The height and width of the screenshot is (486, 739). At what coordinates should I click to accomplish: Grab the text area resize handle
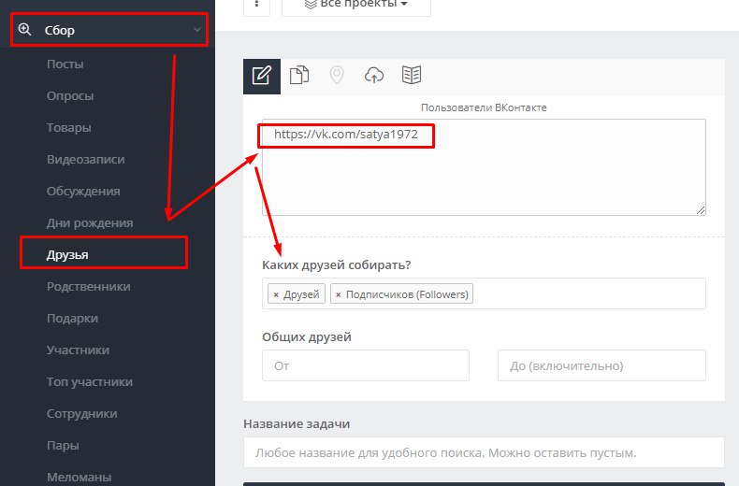tap(701, 210)
